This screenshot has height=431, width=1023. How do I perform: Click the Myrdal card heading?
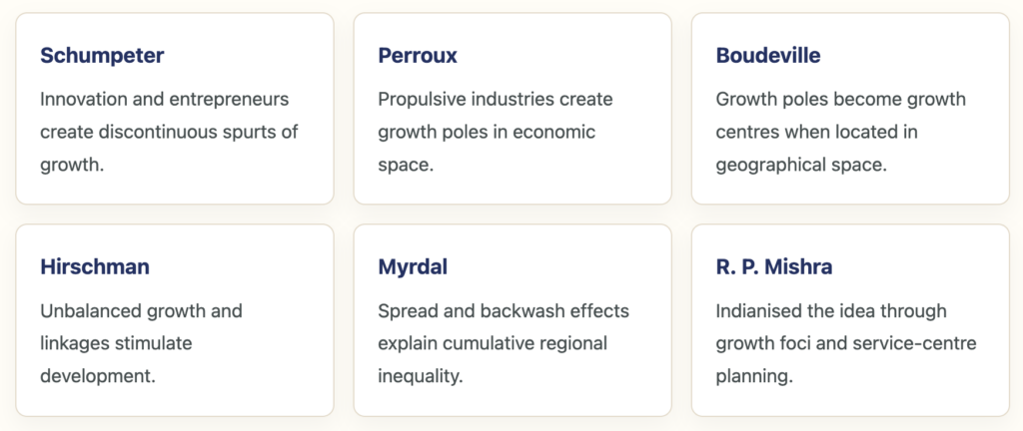413,267
